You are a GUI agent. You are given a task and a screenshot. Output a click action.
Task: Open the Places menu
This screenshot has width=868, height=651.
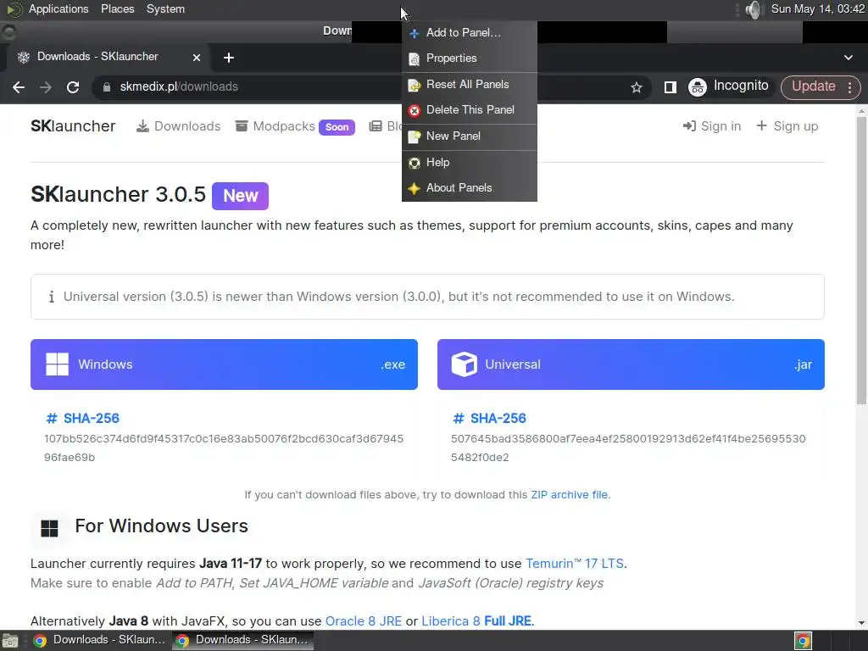click(x=117, y=8)
